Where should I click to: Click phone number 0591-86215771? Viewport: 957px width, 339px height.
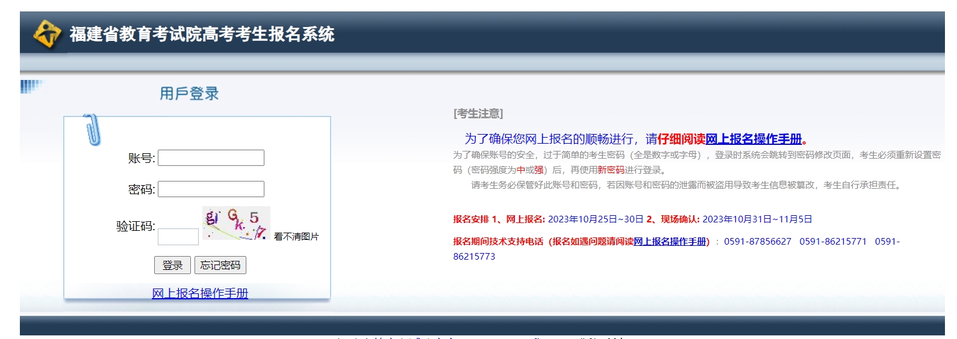833,242
